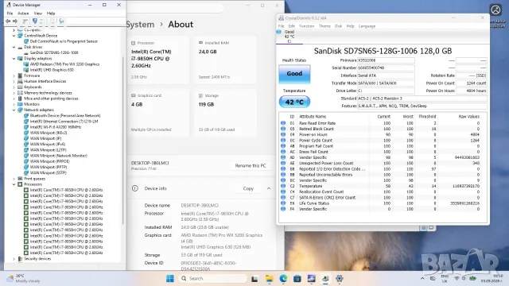
Task: Click the Good health status button in CrystalDiskInfo
Action: tap(294, 74)
